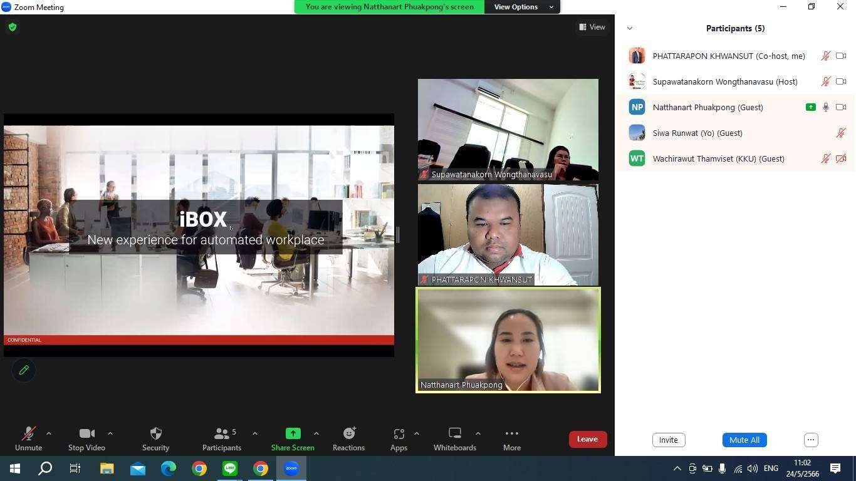
Task: Click the red Leave button
Action: pyautogui.click(x=587, y=439)
